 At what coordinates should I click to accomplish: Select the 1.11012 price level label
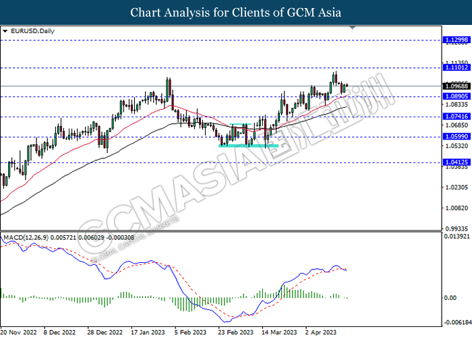pos(456,67)
